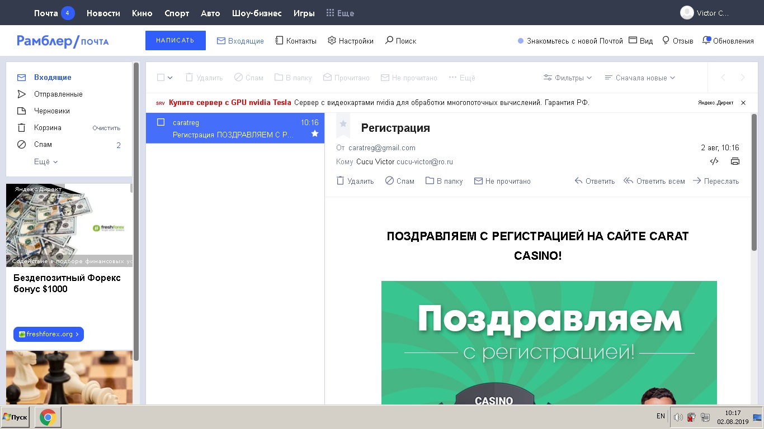Open the Игры section
This screenshot has height=429, width=764.
pos(304,13)
